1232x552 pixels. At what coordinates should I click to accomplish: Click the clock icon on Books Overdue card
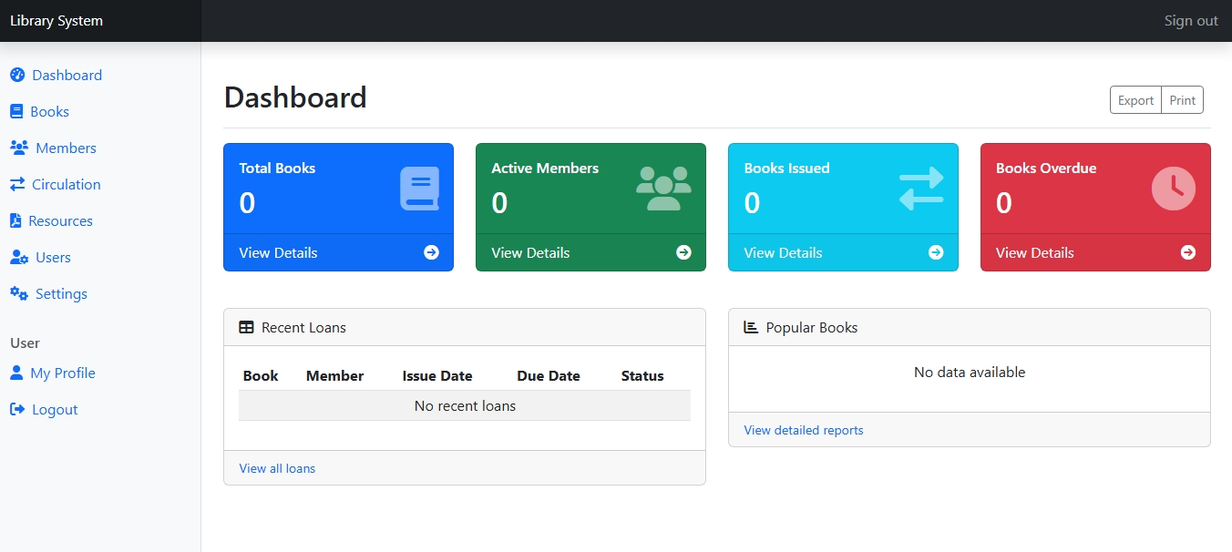point(1173,188)
